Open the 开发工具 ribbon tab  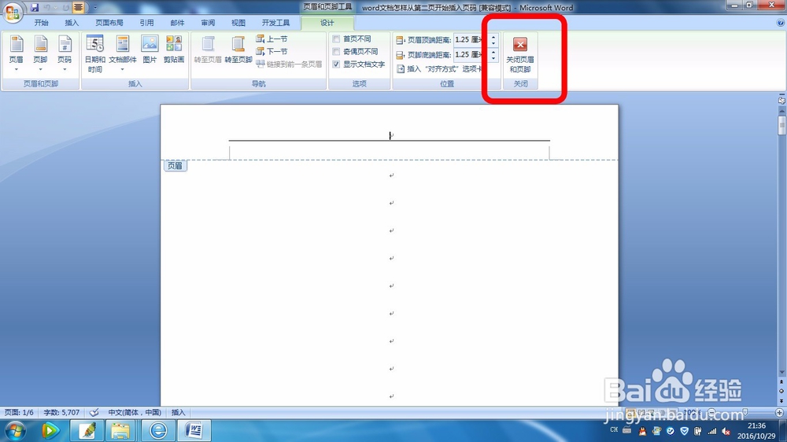click(275, 23)
